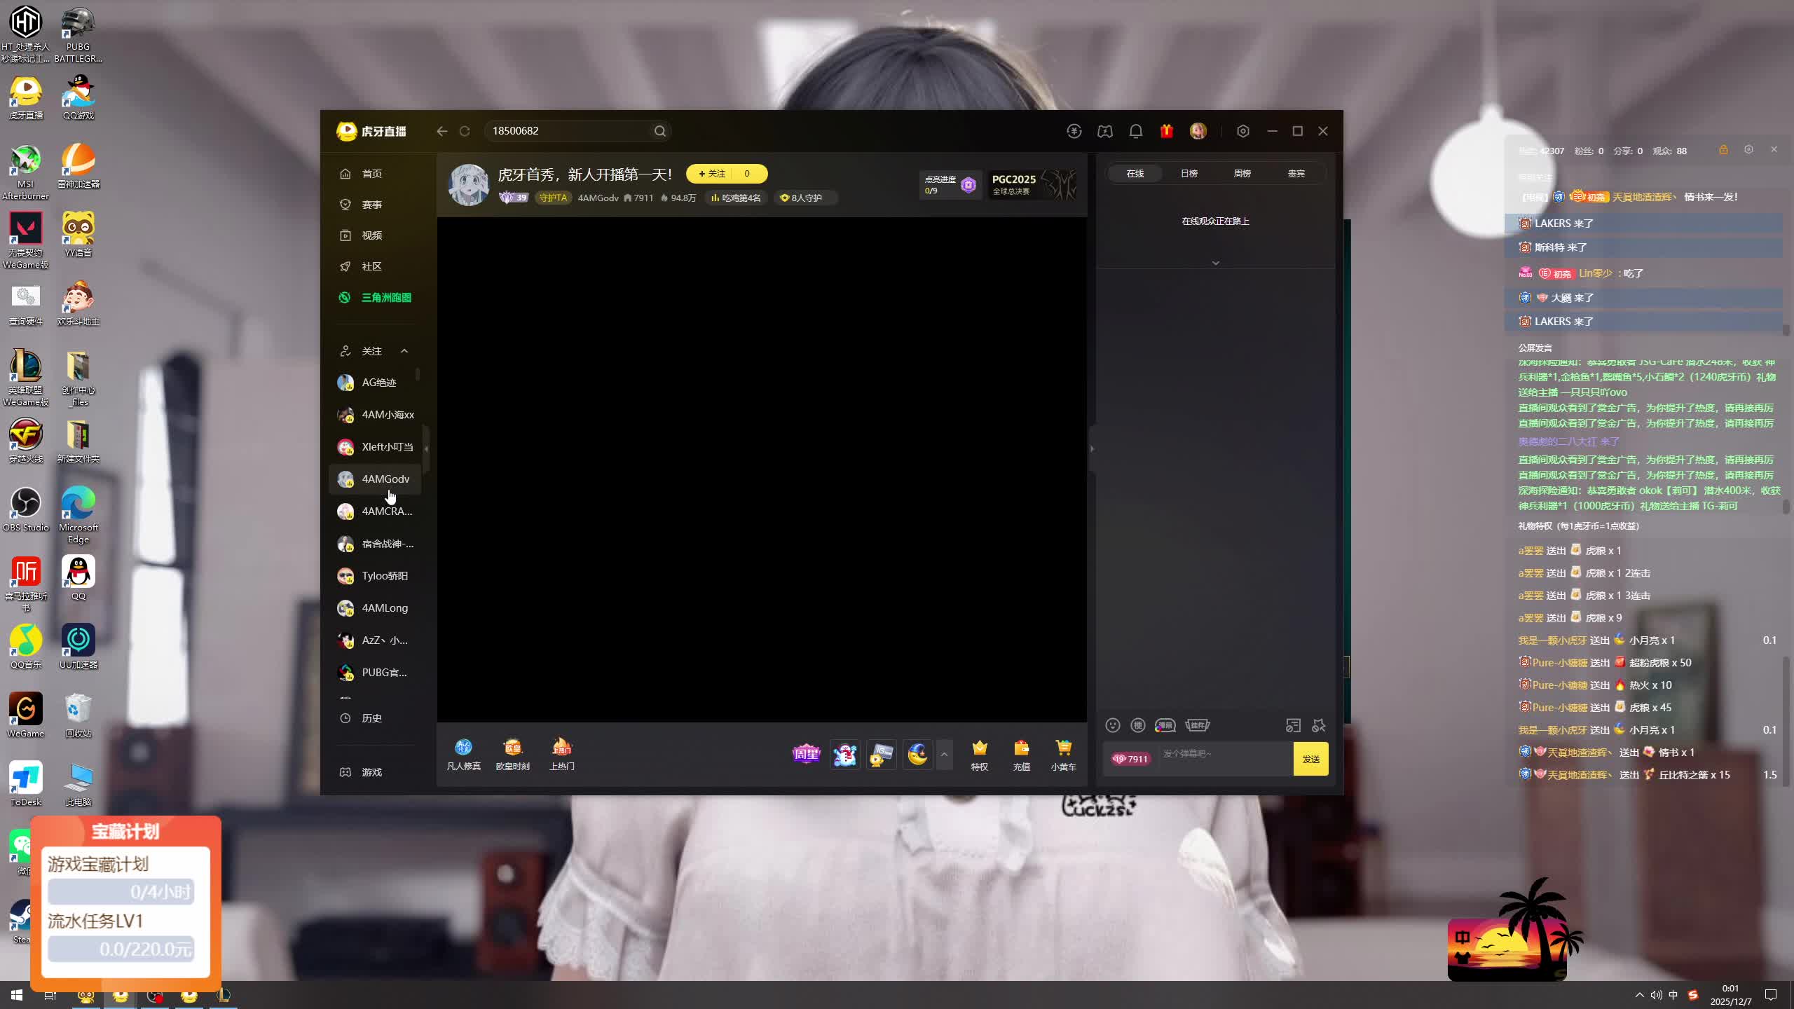Click the 充值 recharge icon
This screenshot has width=1794, height=1009.
pos(1021,755)
